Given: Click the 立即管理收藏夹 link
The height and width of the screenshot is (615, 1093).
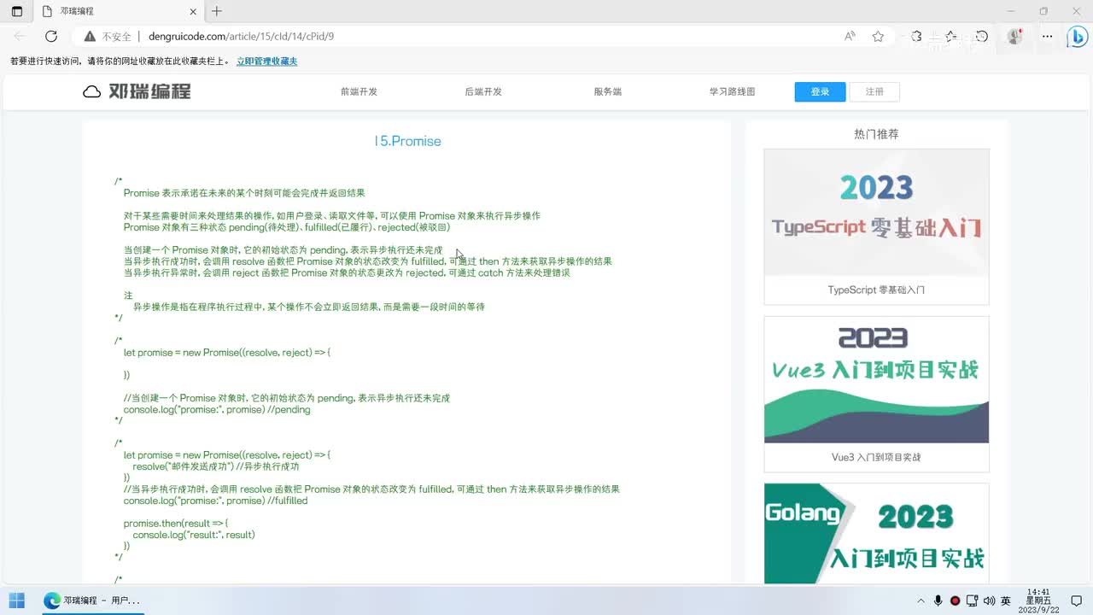Looking at the screenshot, I should [x=266, y=61].
